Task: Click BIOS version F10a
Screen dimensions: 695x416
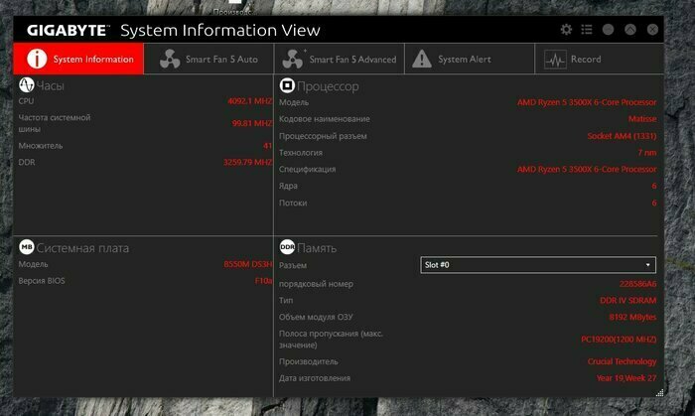Action: tap(263, 280)
